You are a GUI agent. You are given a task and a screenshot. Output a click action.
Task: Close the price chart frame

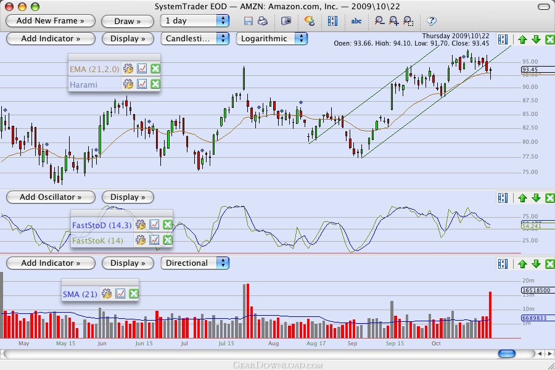tap(549, 39)
